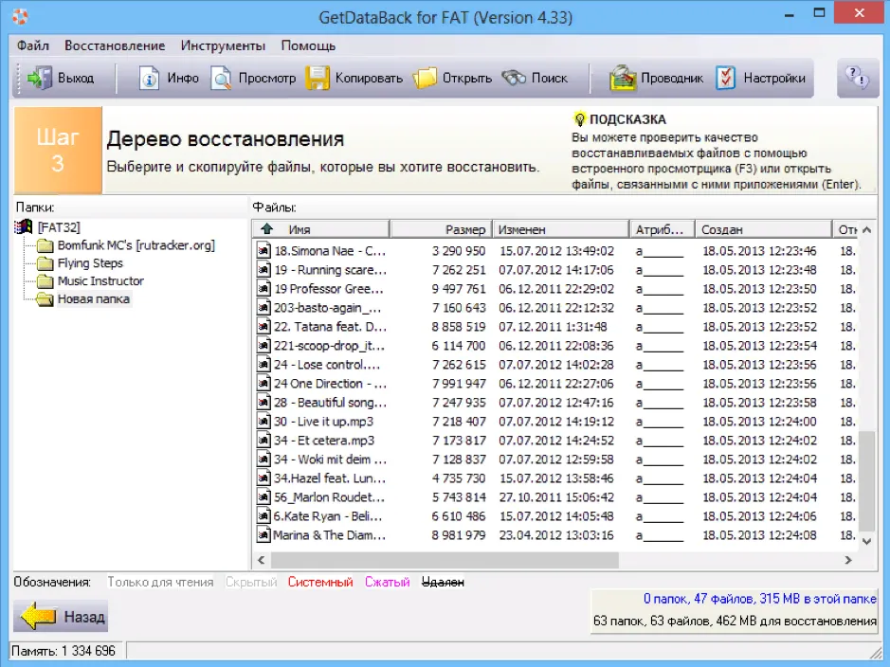Click the horizontal scrollbar left arrow
Viewport: 890px width, 667px height.
tap(261, 560)
